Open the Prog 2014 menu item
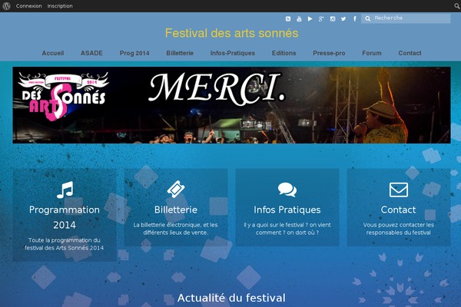 134,53
